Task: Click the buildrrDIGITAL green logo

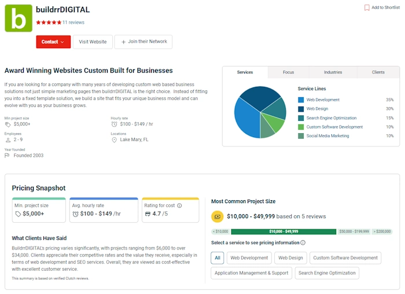Action: (19, 19)
